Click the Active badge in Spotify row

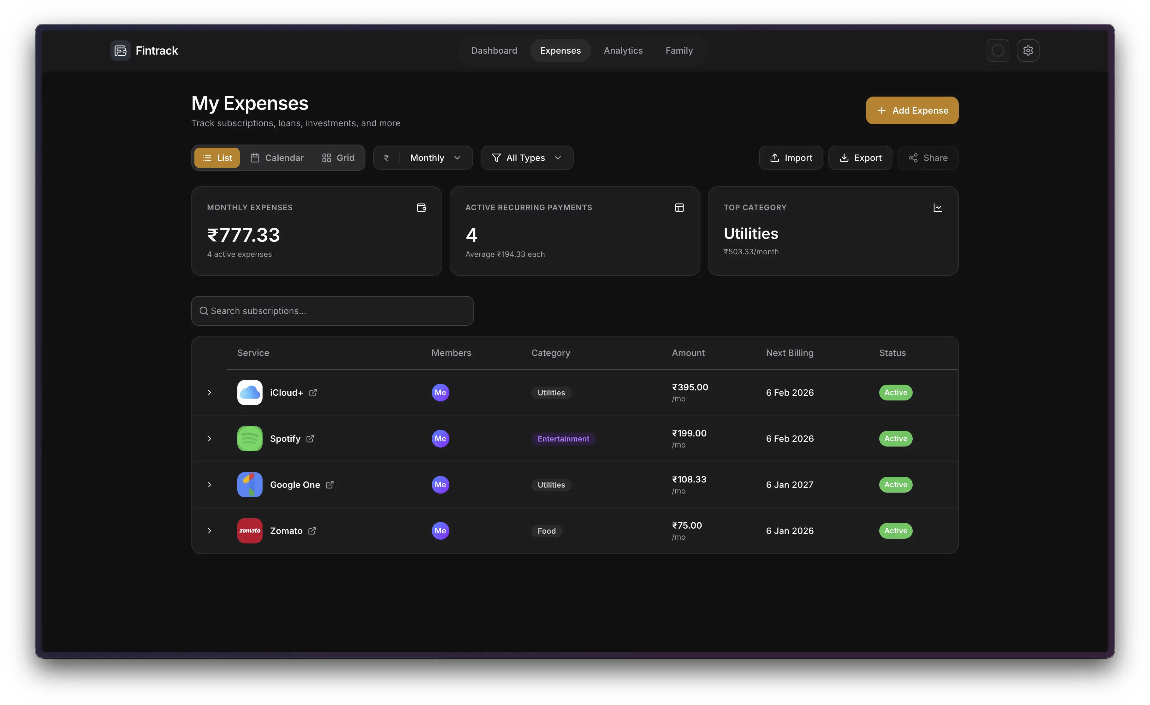896,439
